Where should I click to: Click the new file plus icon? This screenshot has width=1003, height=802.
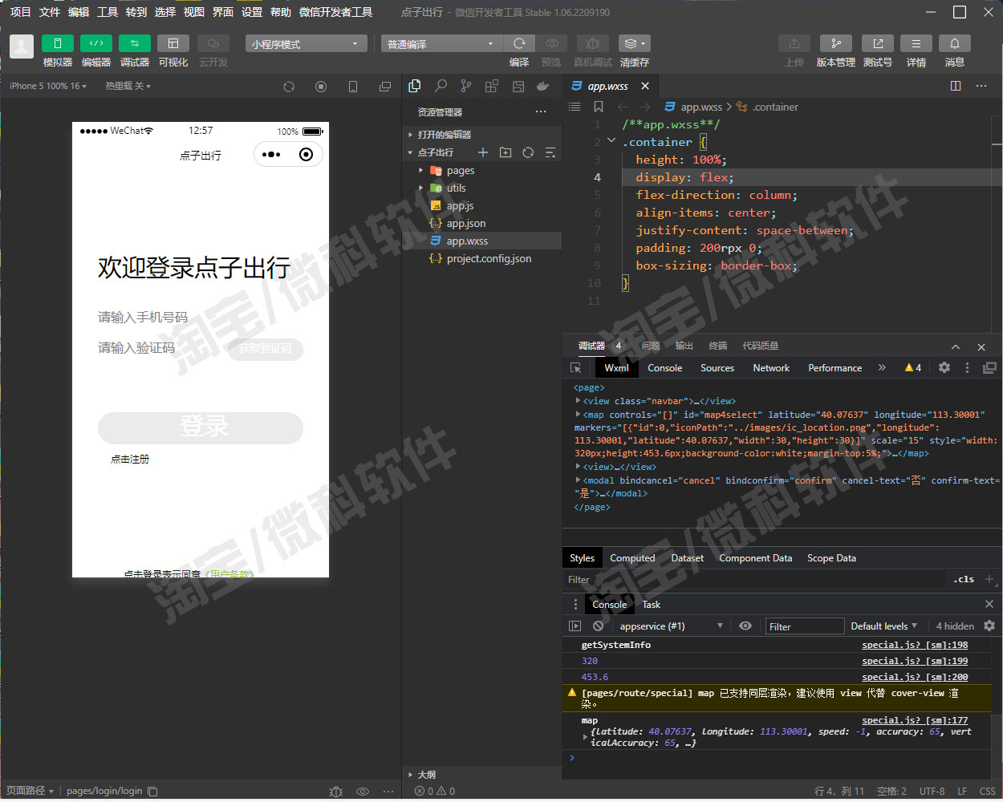[x=483, y=152]
